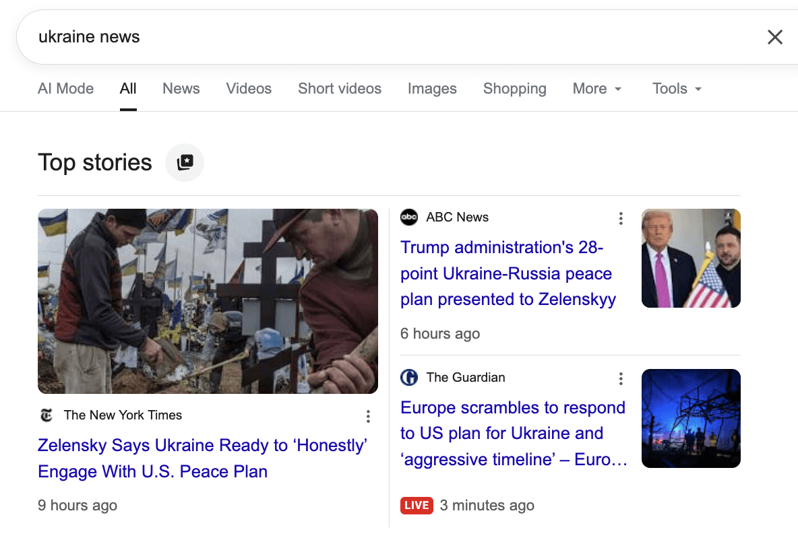
Task: Open the three-dot menu on the New York Times story
Action: tap(368, 417)
